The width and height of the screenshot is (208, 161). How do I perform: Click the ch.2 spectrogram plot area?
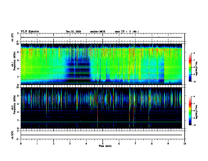coord(101,108)
